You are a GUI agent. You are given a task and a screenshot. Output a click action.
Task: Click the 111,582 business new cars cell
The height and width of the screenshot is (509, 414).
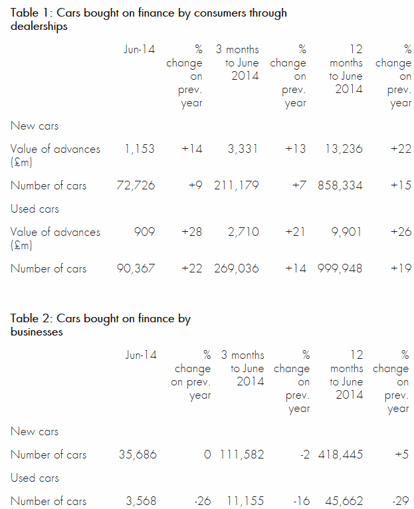coord(241,455)
